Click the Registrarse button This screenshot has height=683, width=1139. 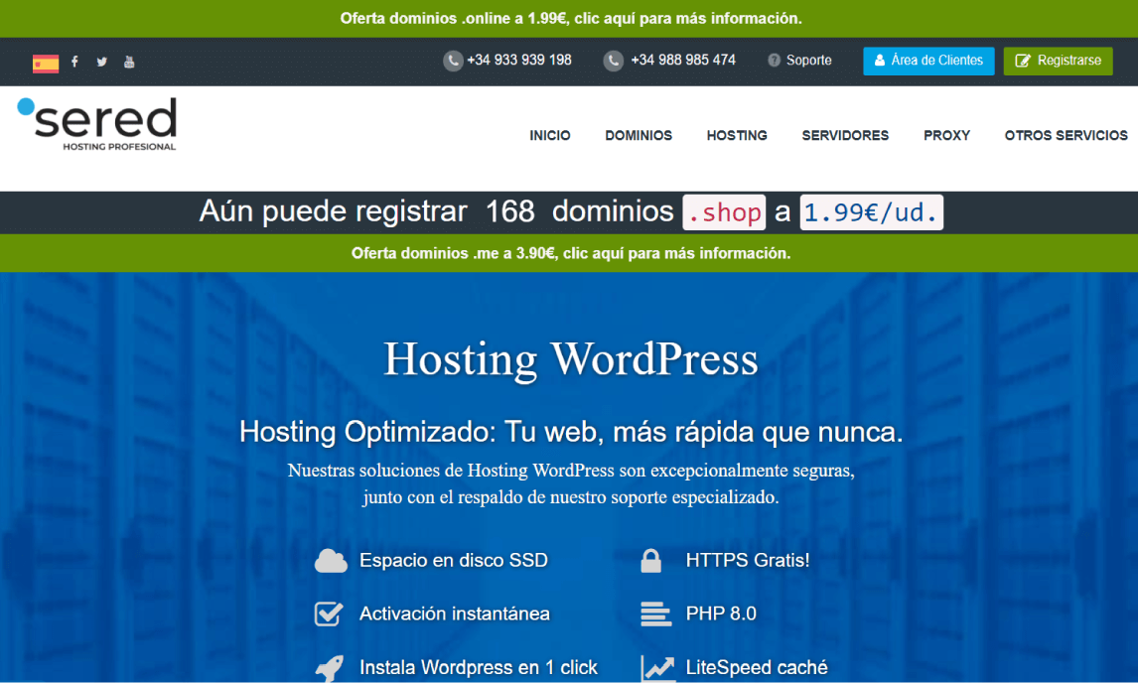pos(1058,61)
